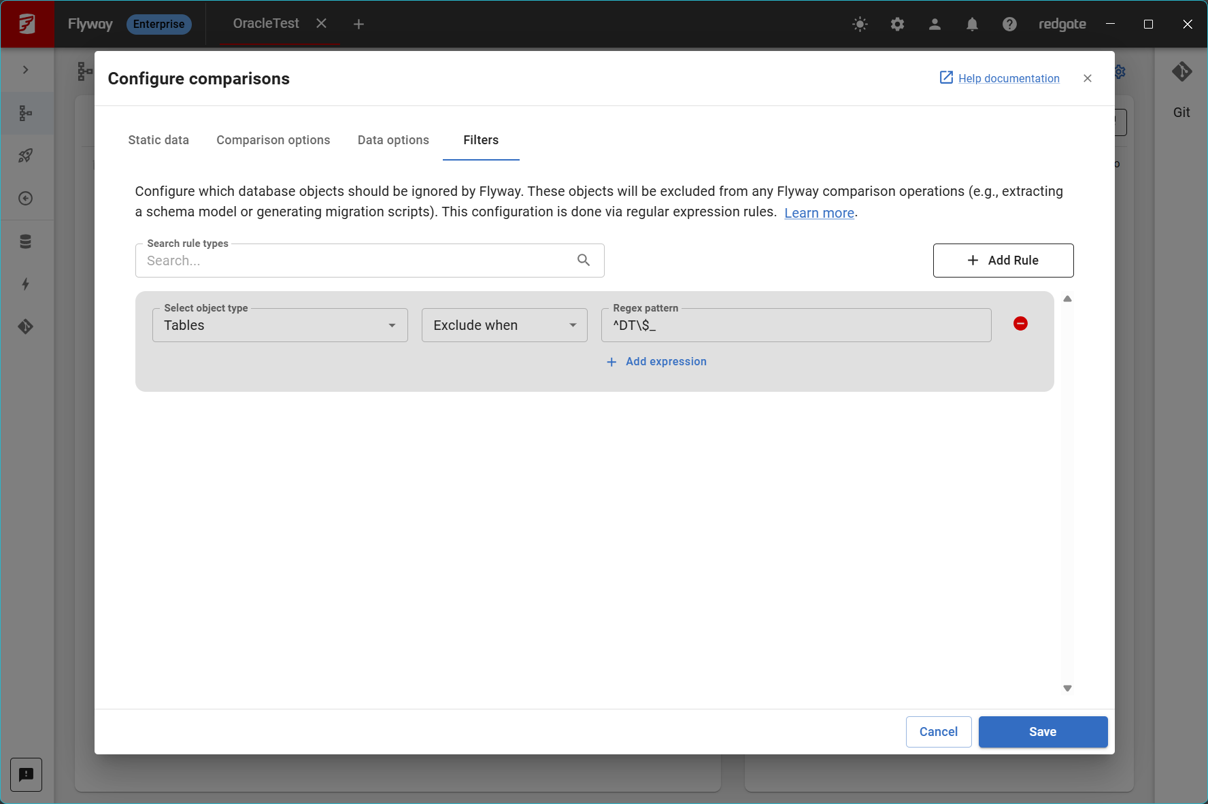
Task: Open the Data options tab
Action: point(393,140)
